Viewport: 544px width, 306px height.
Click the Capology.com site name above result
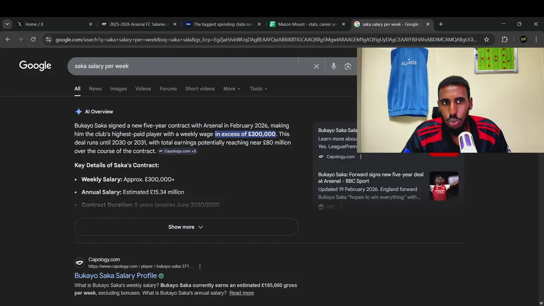pyautogui.click(x=104, y=260)
